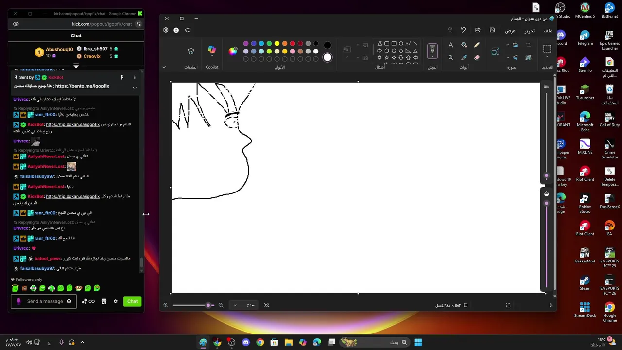This screenshot has width=622, height=350.
Task: Collapse the leaderboard handle in chat
Action: pyautogui.click(x=76, y=66)
